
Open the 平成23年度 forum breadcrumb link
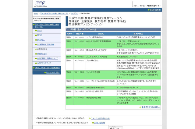54,13
